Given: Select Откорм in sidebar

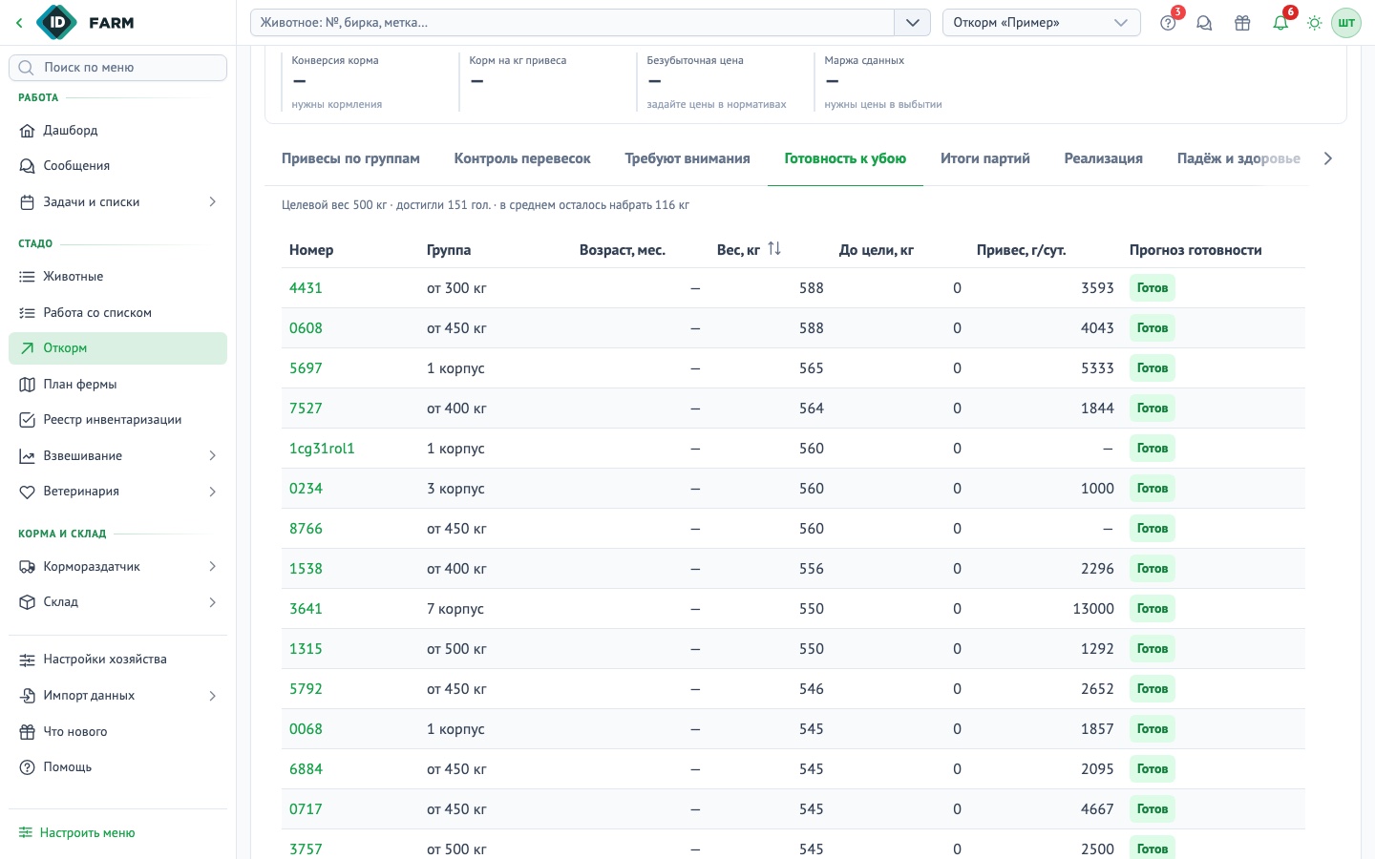Looking at the screenshot, I should point(117,348).
